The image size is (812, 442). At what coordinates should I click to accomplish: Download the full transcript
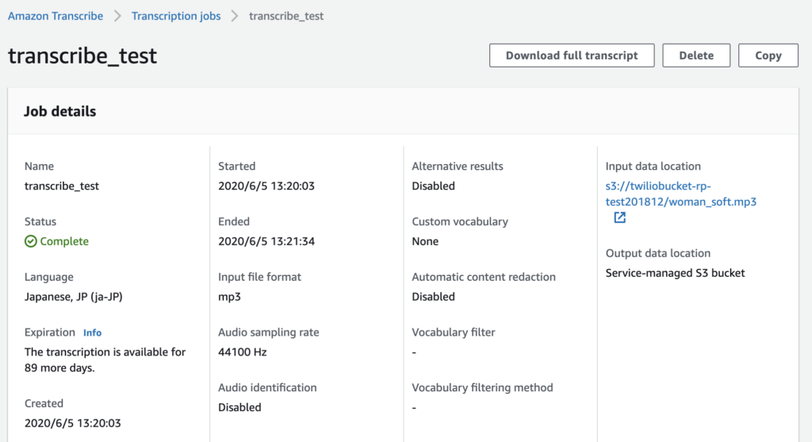coord(572,56)
